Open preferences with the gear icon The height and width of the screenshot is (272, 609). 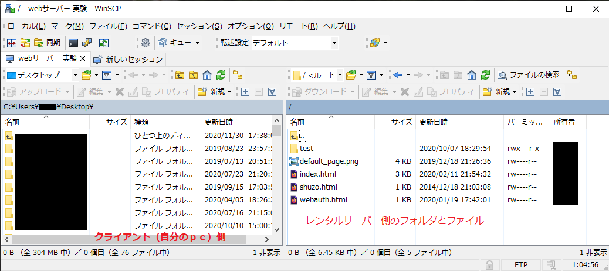tap(146, 43)
